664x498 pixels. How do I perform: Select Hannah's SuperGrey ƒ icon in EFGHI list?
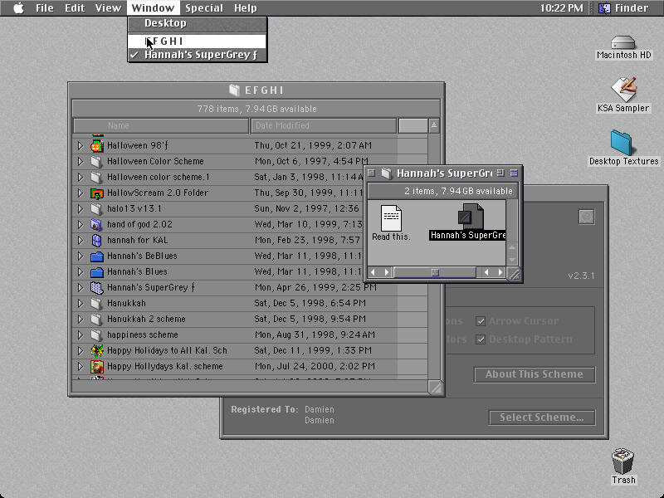pos(97,287)
